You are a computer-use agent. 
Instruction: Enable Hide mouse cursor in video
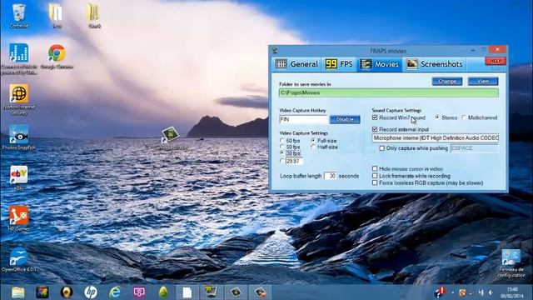(x=375, y=168)
